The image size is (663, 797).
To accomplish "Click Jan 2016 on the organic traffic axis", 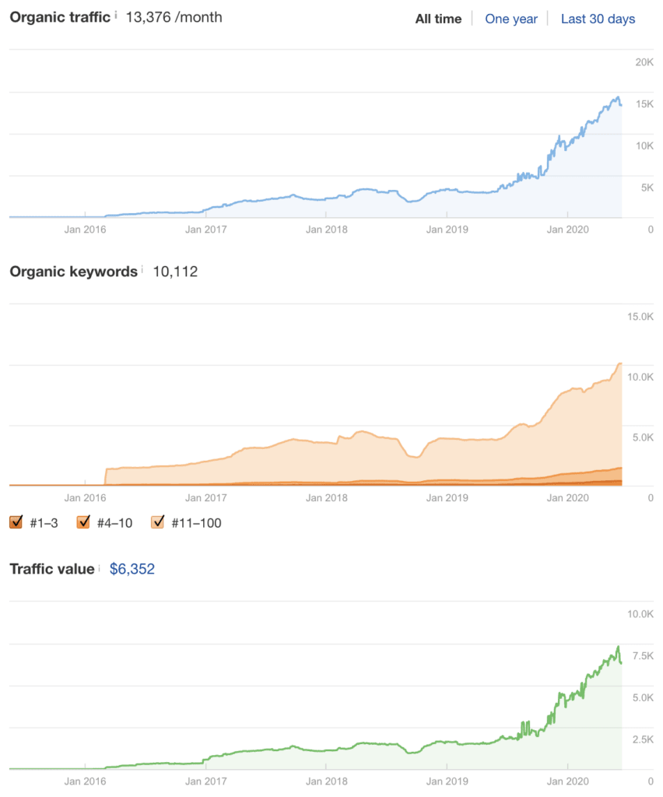I will pyautogui.click(x=85, y=229).
